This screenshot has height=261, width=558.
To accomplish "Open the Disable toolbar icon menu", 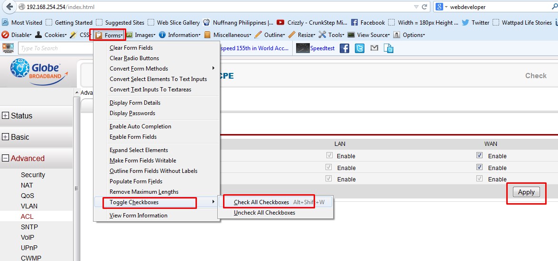I will pos(17,35).
